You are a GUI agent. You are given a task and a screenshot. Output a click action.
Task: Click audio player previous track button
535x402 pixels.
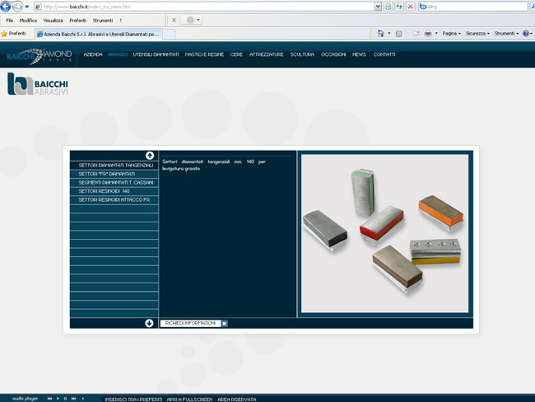pyautogui.click(x=50, y=399)
